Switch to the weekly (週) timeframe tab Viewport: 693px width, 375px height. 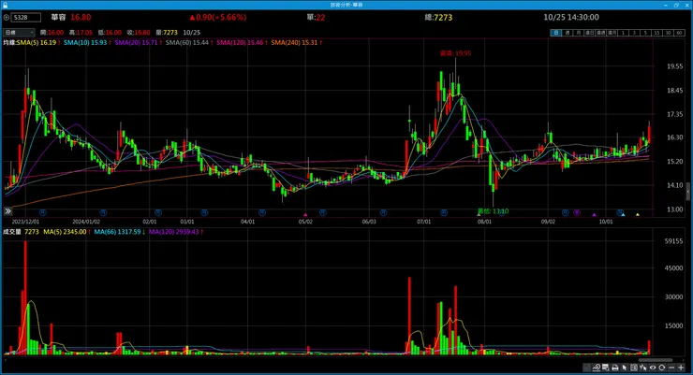[x=568, y=33]
